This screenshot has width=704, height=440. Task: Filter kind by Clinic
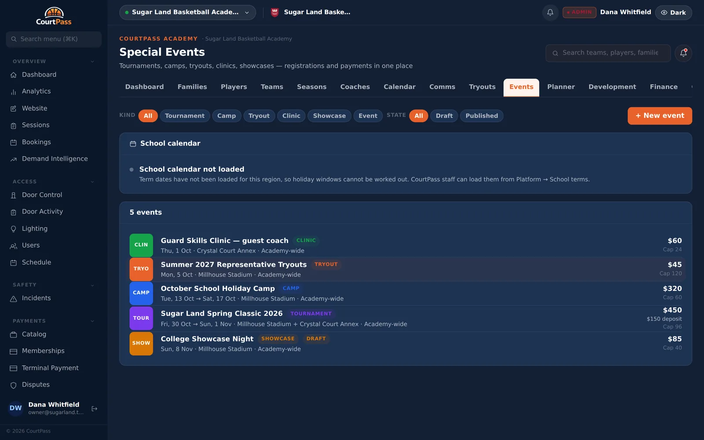(291, 116)
